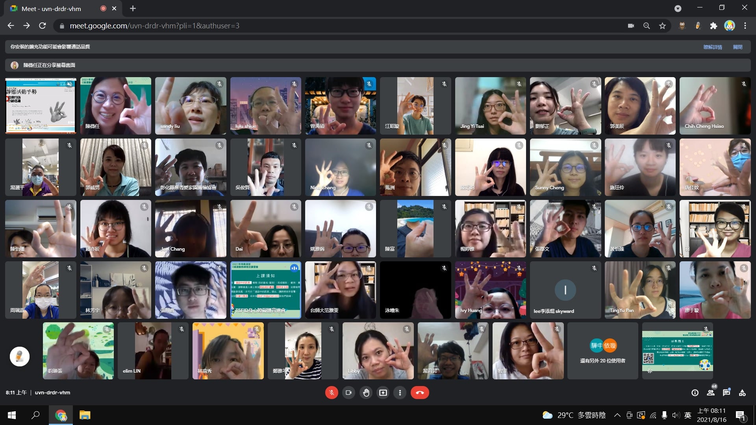
Task: Open the activities panel icon
Action: (742, 393)
